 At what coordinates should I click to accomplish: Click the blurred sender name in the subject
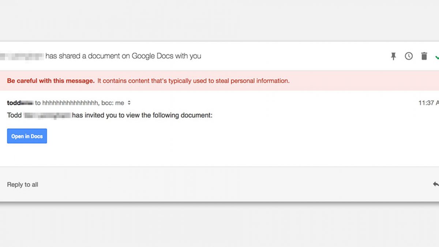tap(22, 56)
